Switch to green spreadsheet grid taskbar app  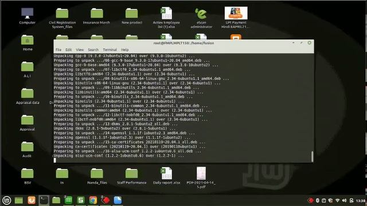[x=68, y=200]
